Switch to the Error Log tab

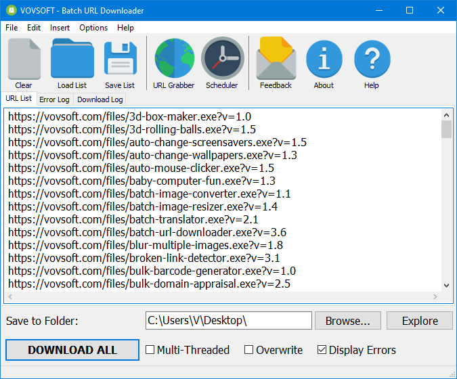[55, 99]
